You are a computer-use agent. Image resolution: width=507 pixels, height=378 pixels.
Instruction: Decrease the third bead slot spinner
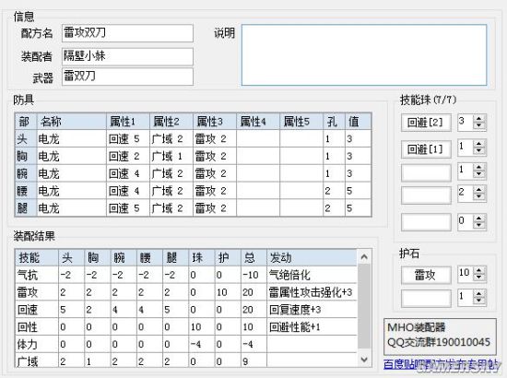tap(479, 174)
